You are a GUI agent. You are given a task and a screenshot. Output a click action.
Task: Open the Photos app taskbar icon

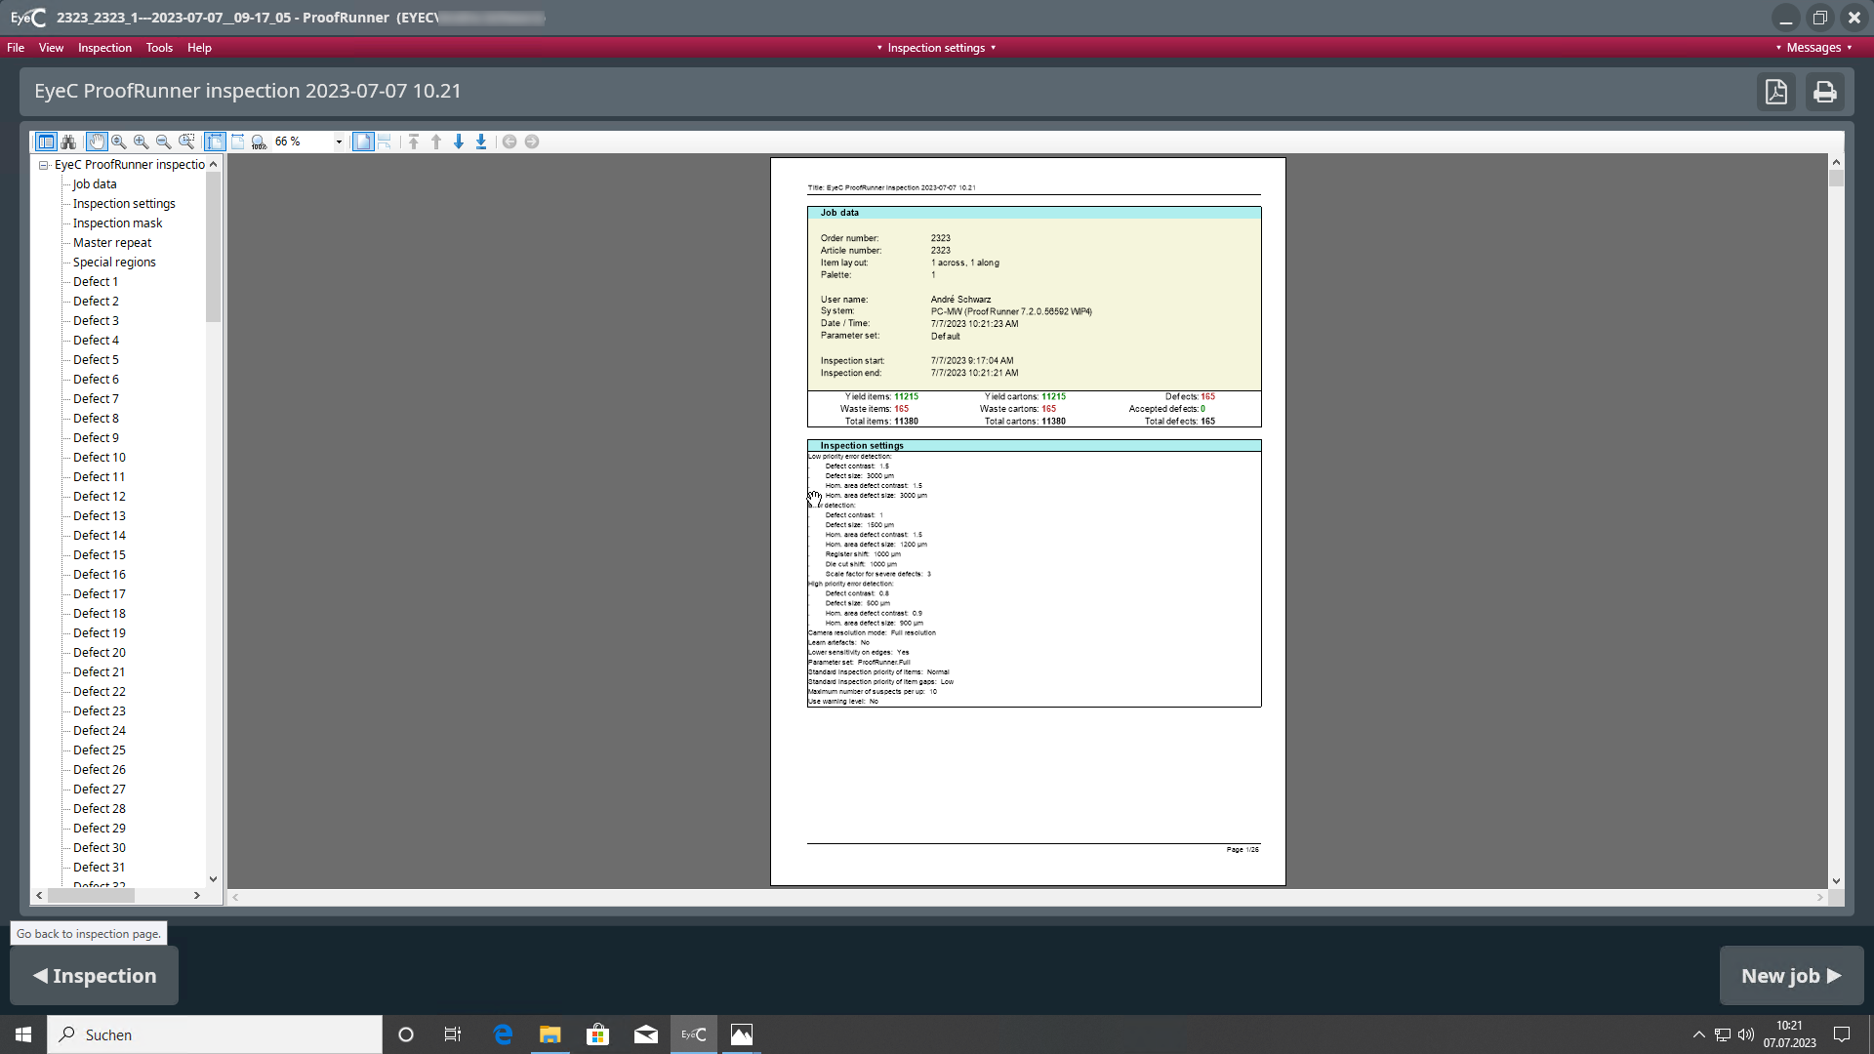[x=742, y=1034]
